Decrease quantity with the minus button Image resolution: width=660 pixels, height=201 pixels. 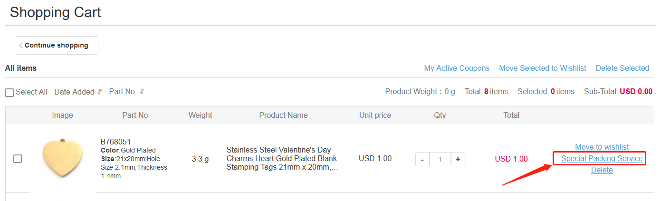coord(422,159)
